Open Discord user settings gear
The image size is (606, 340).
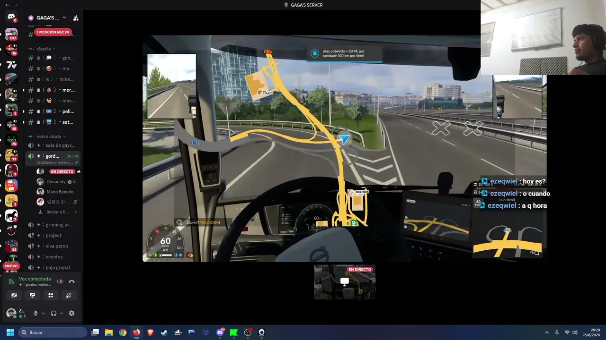pos(71,313)
